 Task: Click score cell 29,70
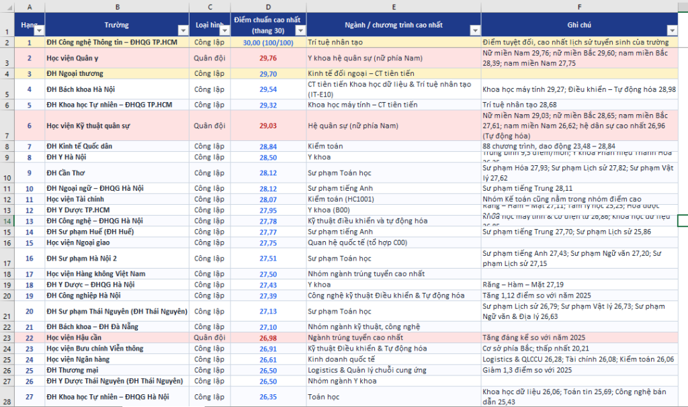coord(268,74)
